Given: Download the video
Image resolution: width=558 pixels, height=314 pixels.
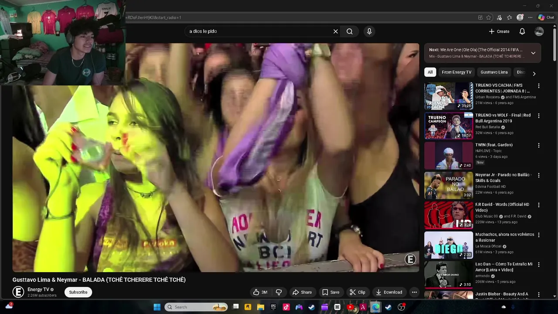Looking at the screenshot, I should 389,292.
